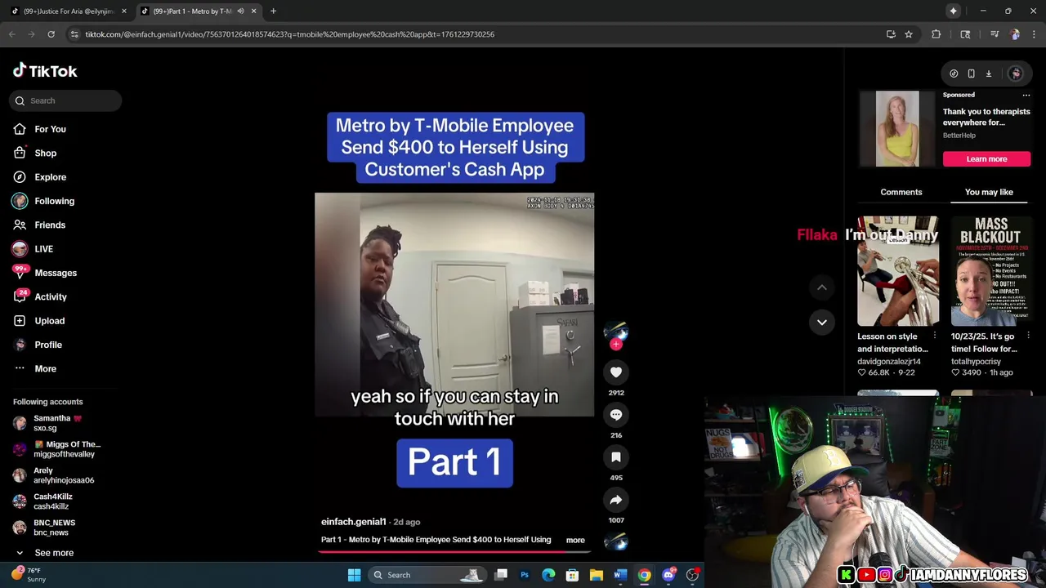The width and height of the screenshot is (1046, 588).
Task: Open the davidgonzalezjr14 profile link
Action: [889, 361]
